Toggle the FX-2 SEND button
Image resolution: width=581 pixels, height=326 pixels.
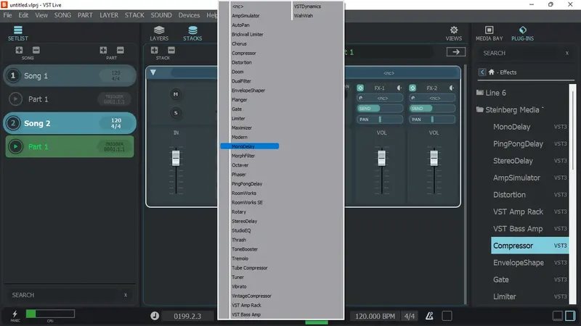coord(432,108)
